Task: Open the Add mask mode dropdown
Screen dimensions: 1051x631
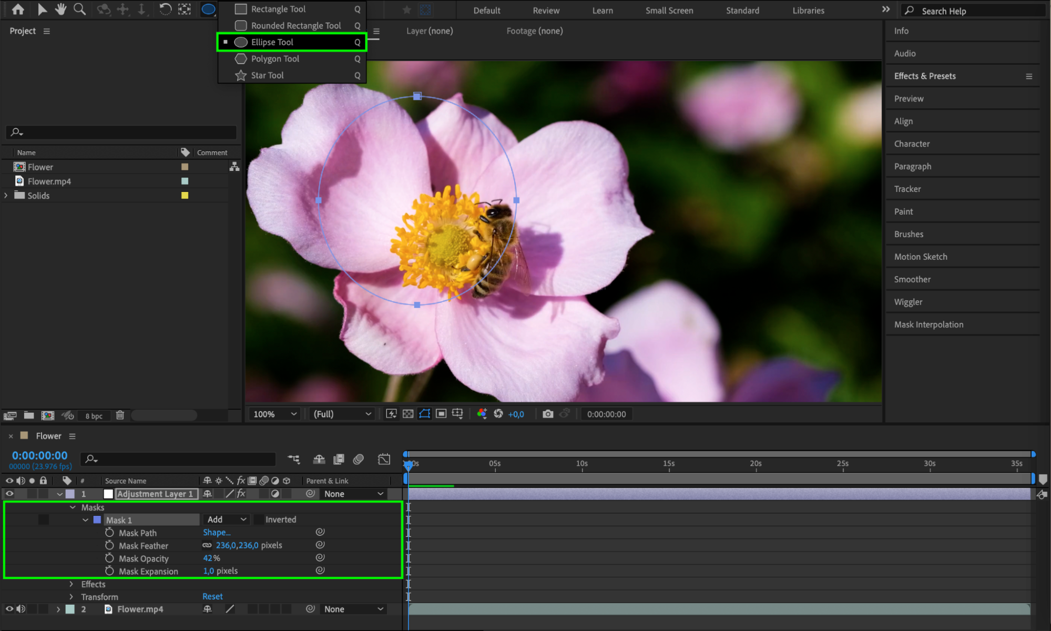Action: pos(226,520)
